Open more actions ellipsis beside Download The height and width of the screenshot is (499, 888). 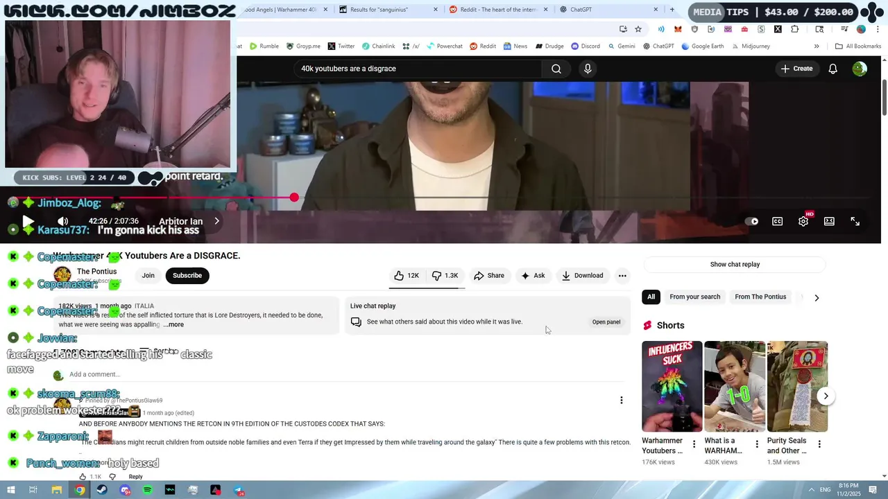(x=622, y=275)
